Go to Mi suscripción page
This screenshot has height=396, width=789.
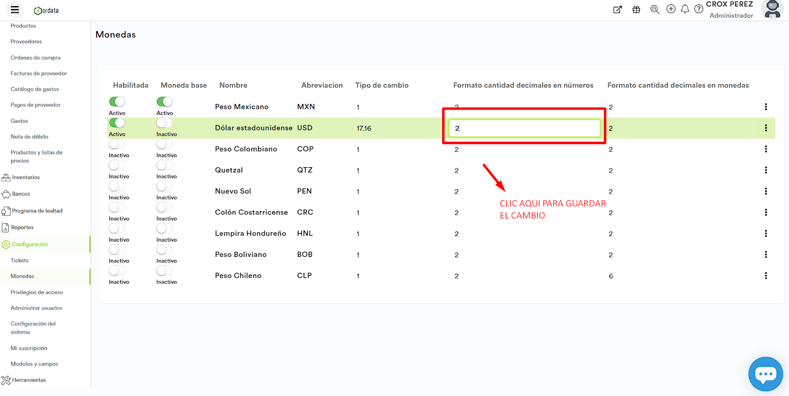29,348
